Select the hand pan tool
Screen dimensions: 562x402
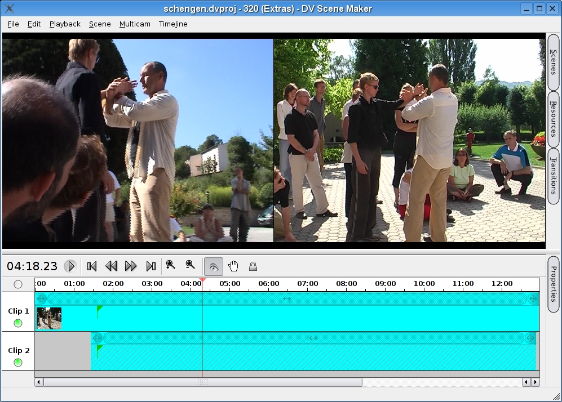pyautogui.click(x=233, y=266)
